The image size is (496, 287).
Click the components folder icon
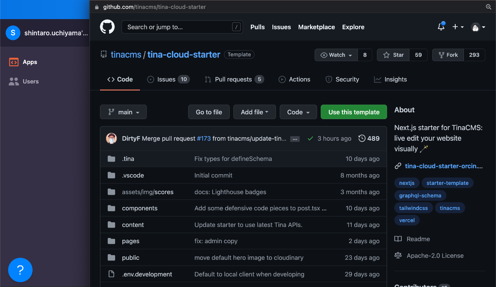pyautogui.click(x=112, y=208)
